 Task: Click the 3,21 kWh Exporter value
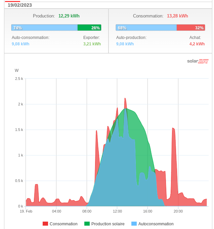pos(92,44)
